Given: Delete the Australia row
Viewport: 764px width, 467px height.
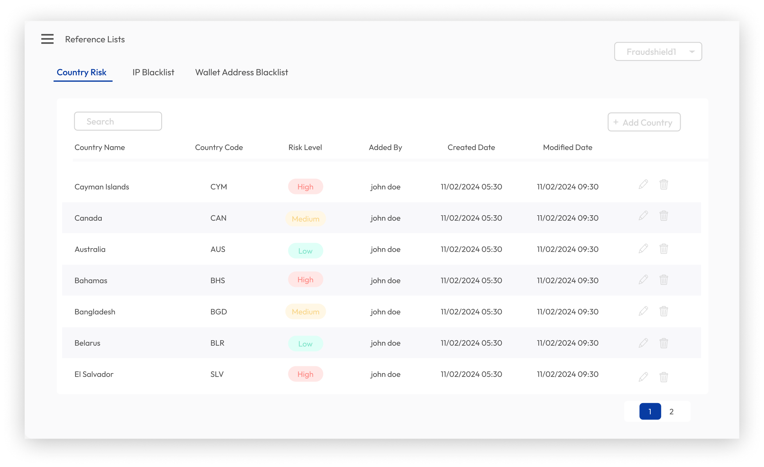Looking at the screenshot, I should (x=664, y=249).
